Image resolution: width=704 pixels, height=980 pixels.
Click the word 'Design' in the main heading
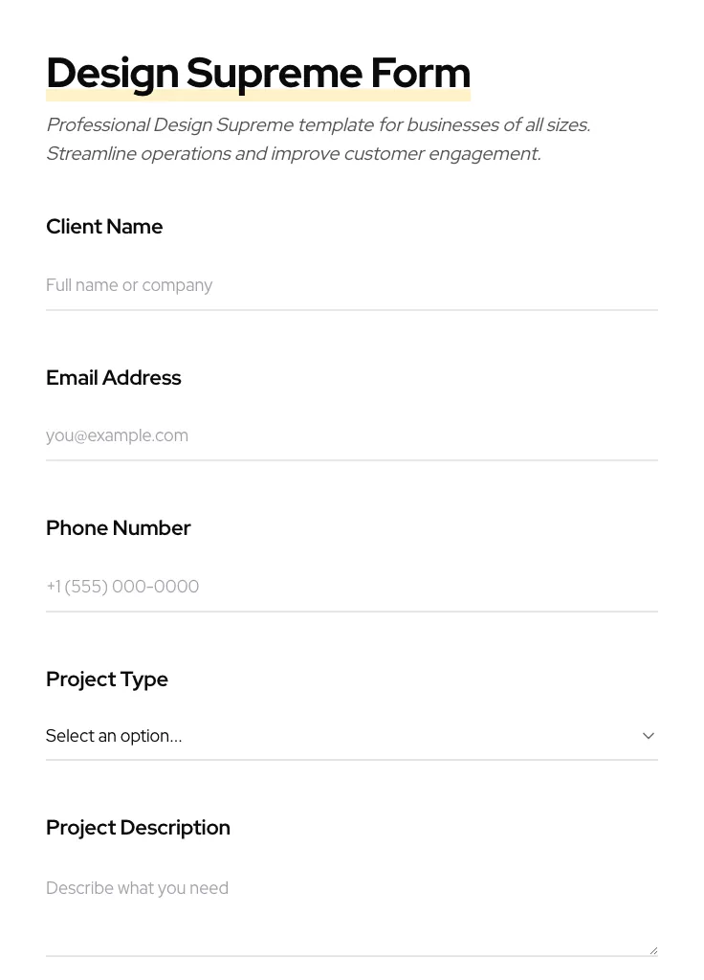click(112, 74)
